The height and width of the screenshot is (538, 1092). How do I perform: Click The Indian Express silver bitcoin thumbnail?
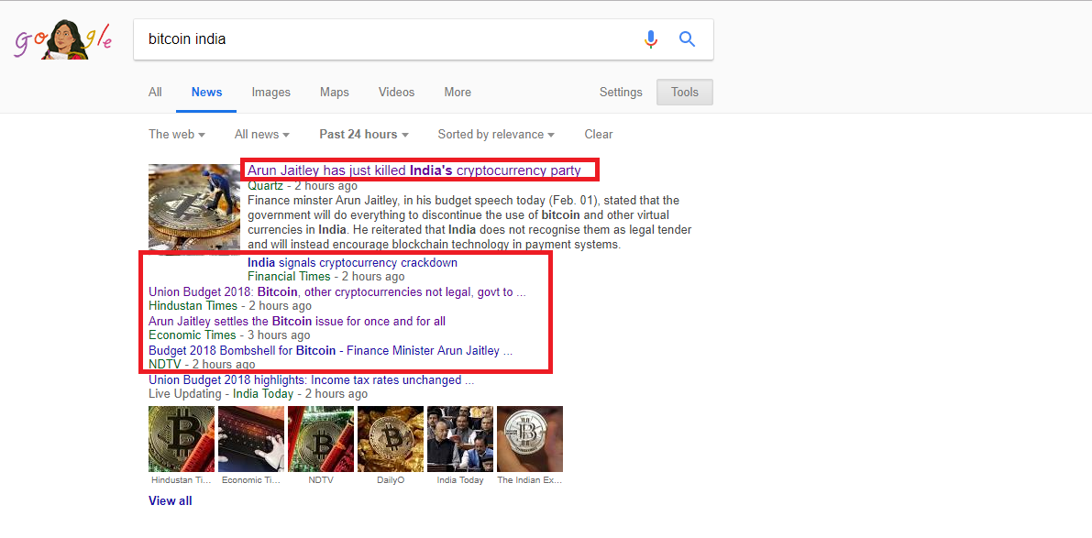(x=529, y=439)
